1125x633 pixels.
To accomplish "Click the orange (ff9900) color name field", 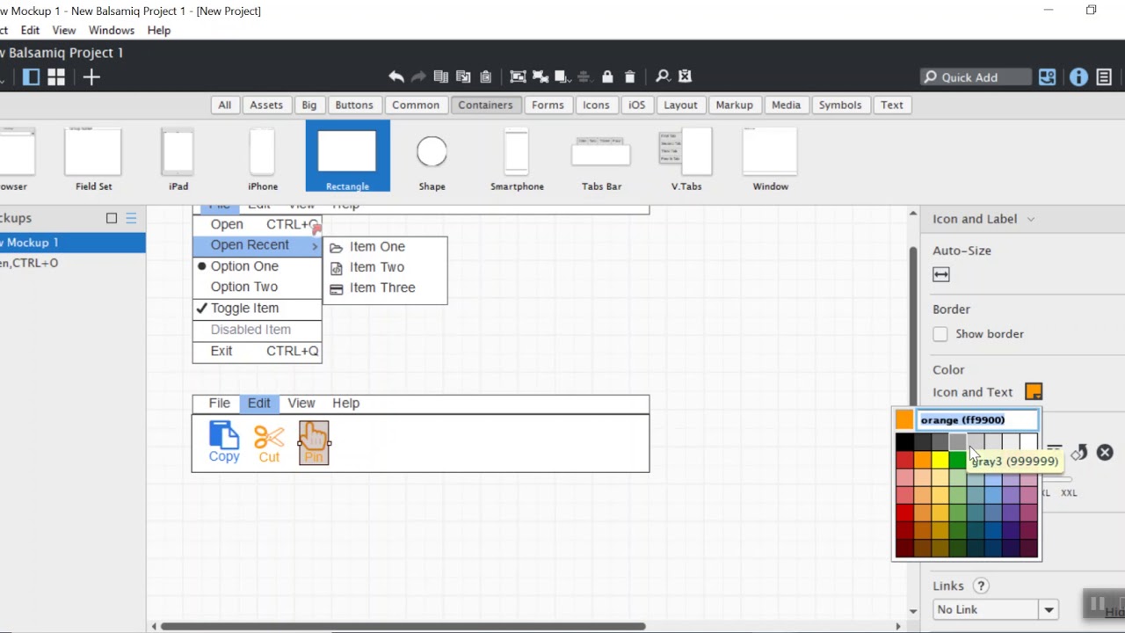I will click(x=977, y=420).
